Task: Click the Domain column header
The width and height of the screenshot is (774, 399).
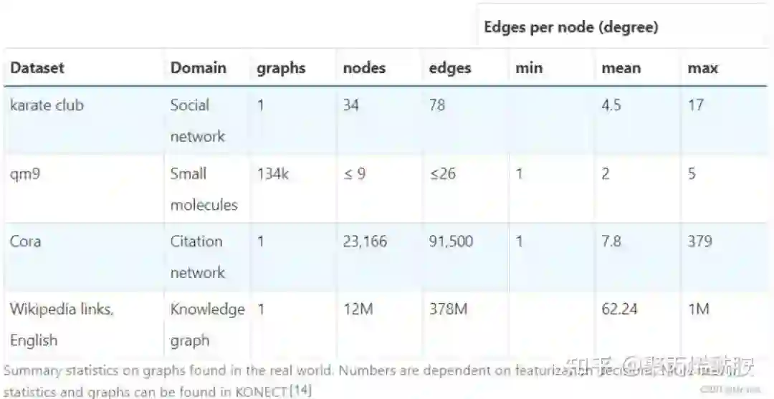Action: (x=198, y=68)
